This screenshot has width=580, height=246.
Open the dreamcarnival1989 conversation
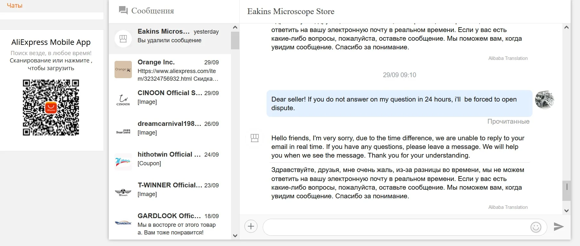click(x=178, y=128)
